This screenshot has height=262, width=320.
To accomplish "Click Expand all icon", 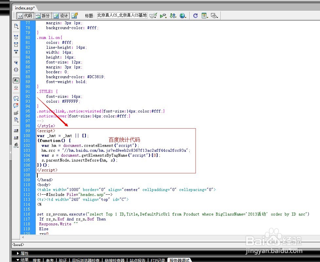I will (16, 52).
